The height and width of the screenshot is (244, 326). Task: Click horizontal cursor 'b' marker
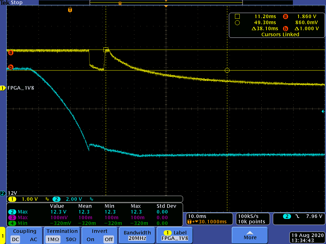click(11, 67)
